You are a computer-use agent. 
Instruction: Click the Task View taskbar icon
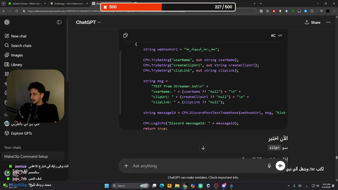[x=154, y=186]
